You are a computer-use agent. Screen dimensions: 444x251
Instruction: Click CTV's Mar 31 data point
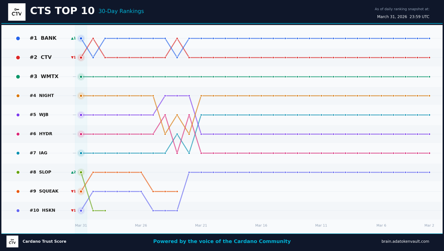click(81, 57)
